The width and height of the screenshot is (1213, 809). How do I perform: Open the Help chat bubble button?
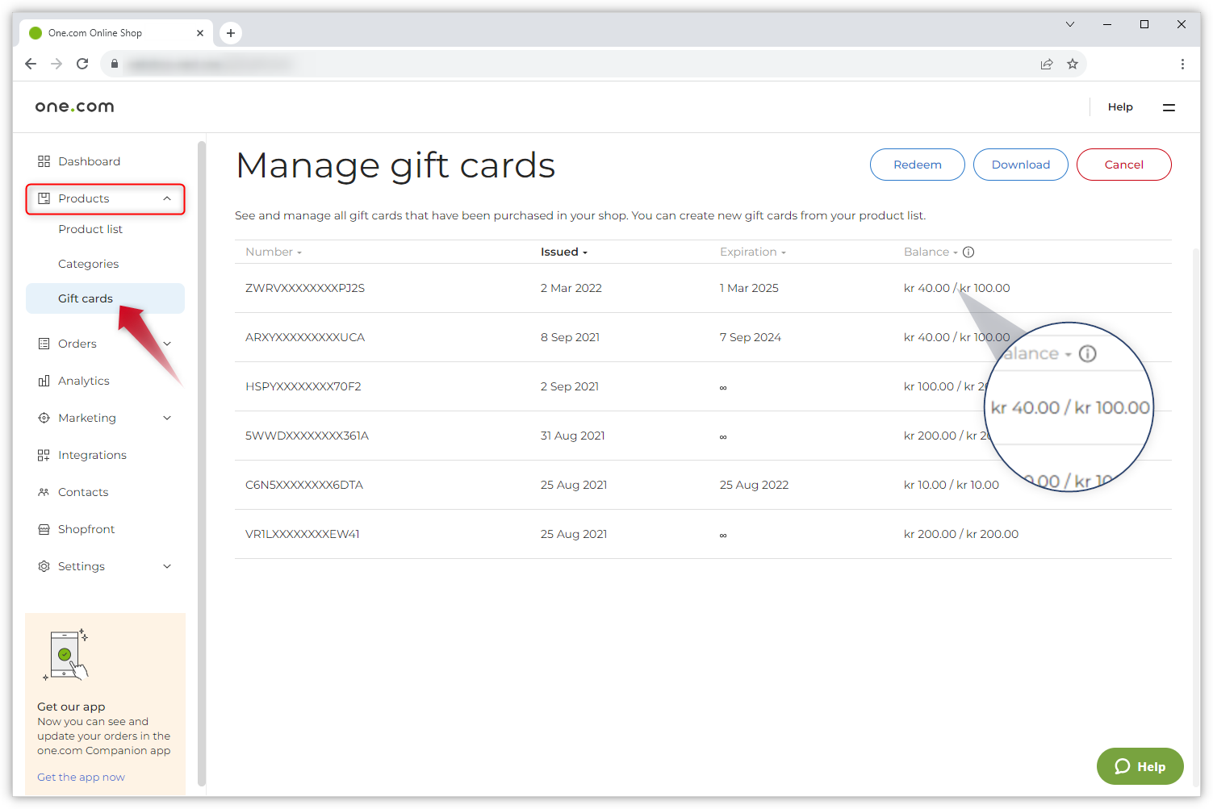(1140, 765)
